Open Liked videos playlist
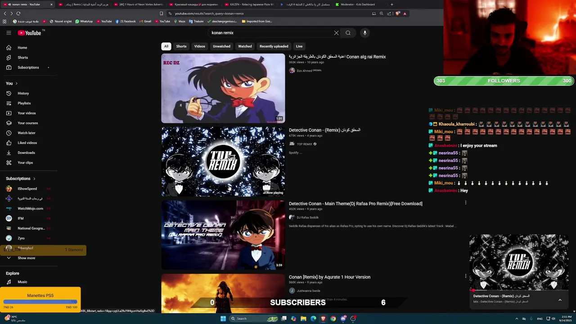 27,143
